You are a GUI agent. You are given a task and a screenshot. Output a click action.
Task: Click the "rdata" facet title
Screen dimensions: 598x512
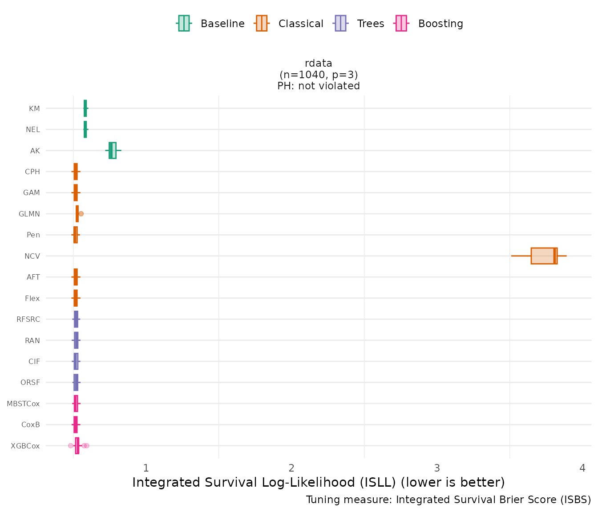click(319, 63)
